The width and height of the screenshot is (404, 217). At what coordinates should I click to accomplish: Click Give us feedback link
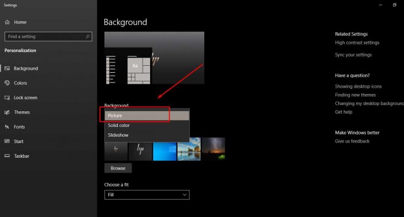click(352, 141)
